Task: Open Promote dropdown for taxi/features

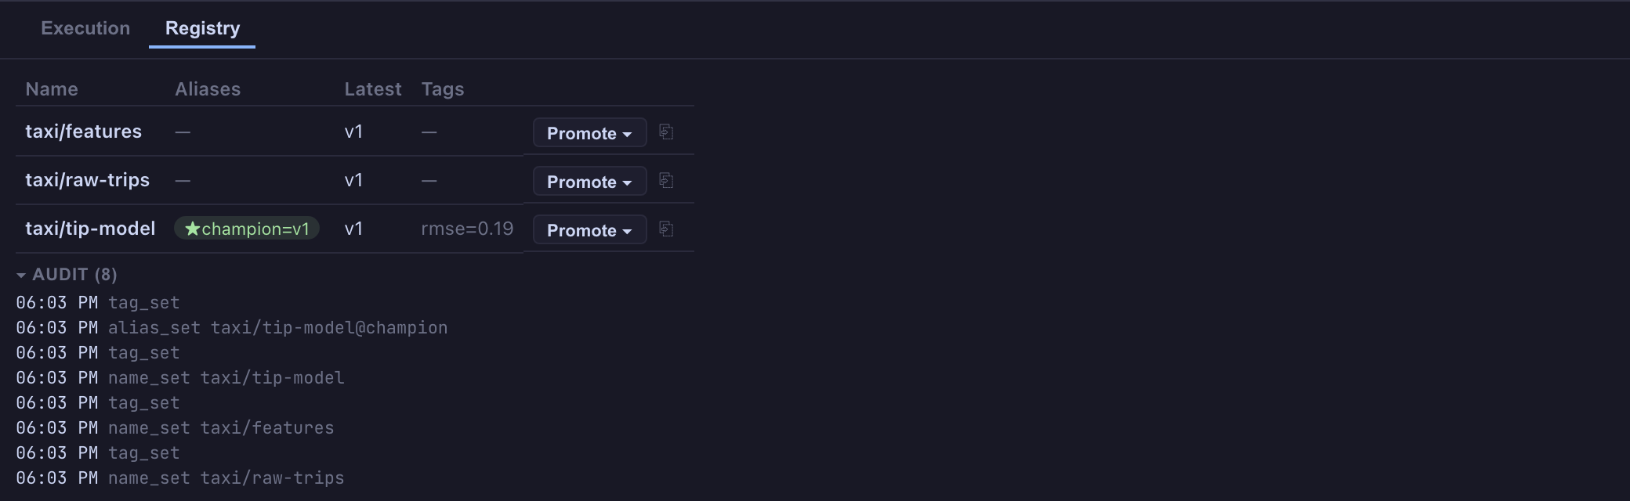Action: pos(589,132)
